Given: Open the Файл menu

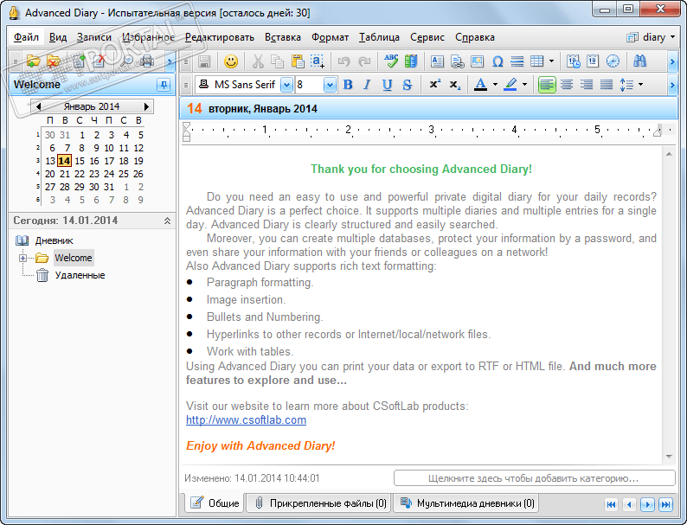Looking at the screenshot, I should [x=26, y=37].
